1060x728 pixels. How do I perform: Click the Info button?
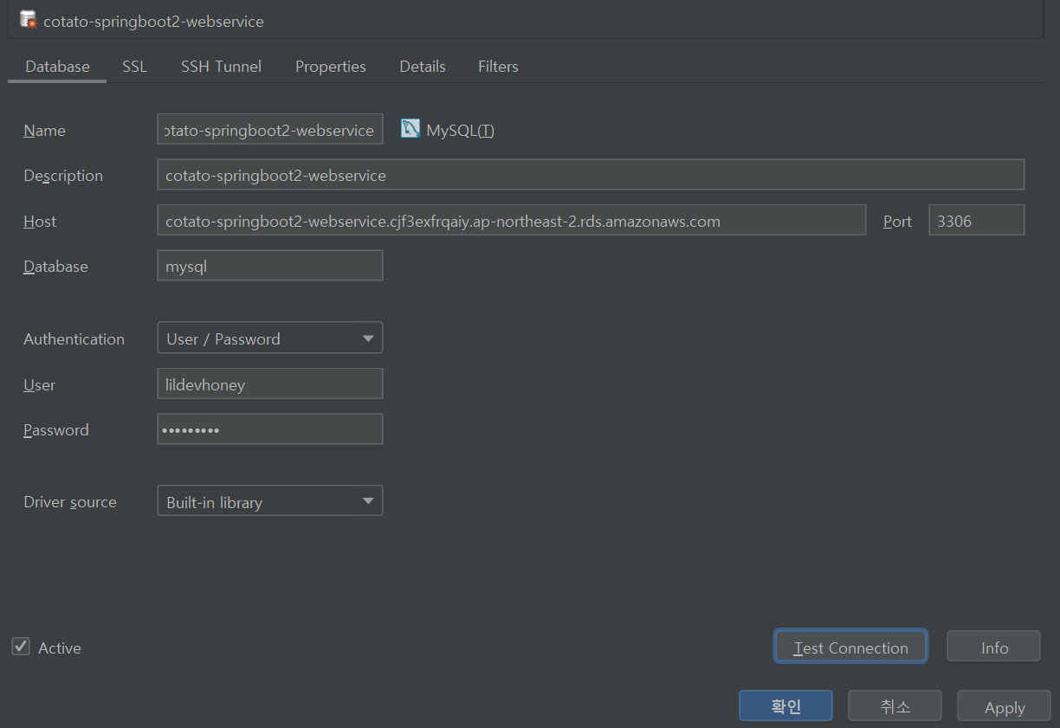tap(994, 647)
